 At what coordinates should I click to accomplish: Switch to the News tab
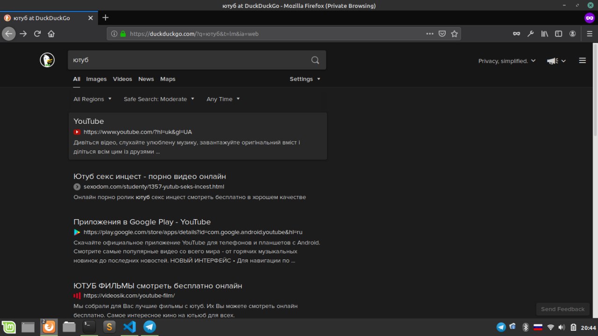tap(146, 79)
